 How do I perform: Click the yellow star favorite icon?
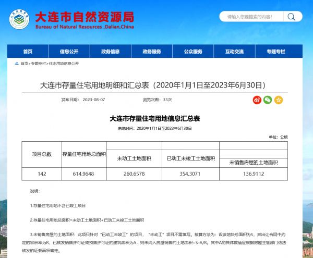(x=279, y=100)
